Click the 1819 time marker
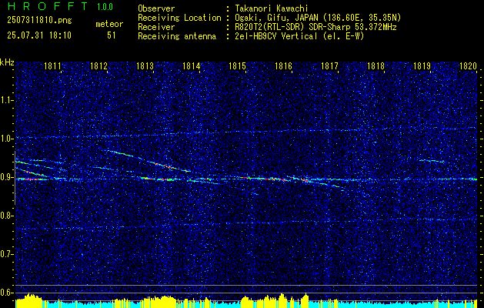 coord(422,66)
